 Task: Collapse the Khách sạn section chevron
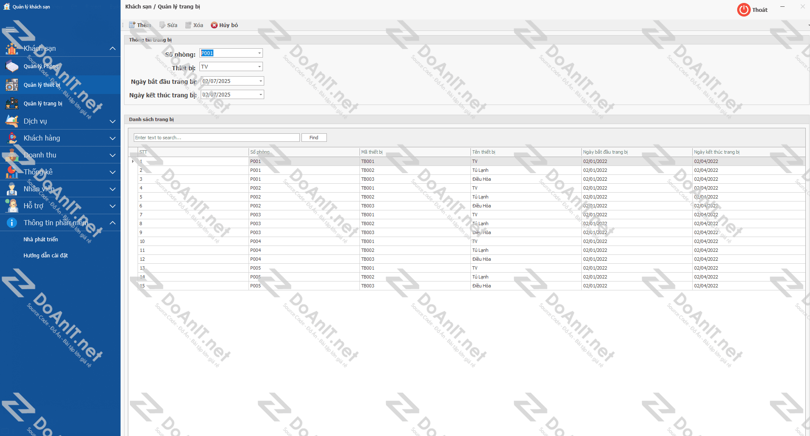[113, 49]
